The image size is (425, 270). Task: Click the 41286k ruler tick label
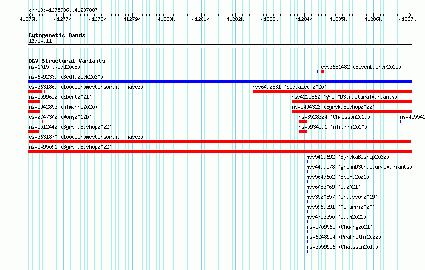[373, 19]
